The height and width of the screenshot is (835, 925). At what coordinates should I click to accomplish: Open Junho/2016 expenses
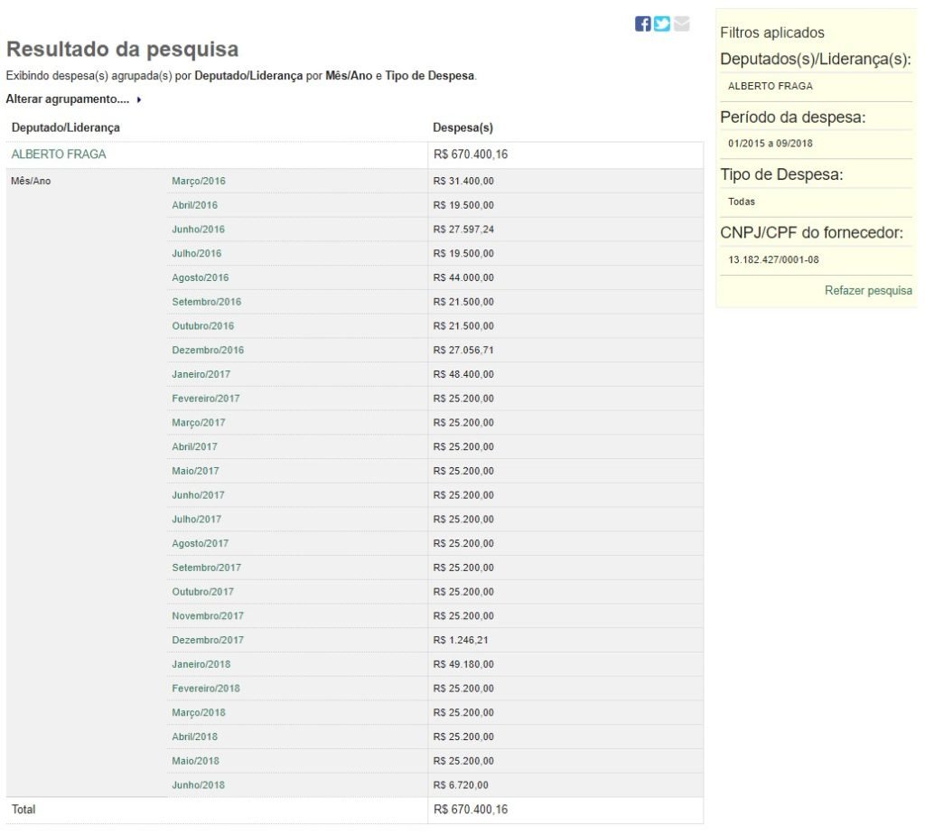(198, 229)
